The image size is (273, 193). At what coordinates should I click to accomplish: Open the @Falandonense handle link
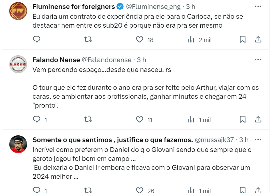[x=107, y=60]
